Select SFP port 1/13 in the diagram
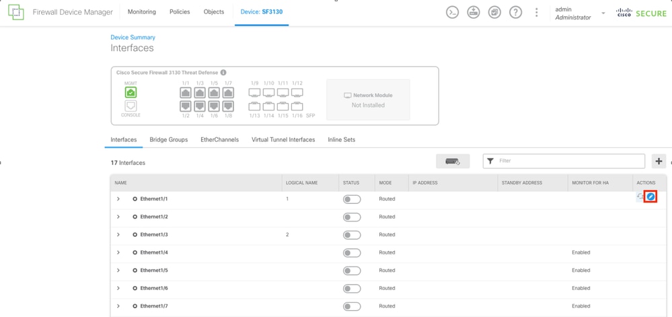This screenshot has width=672, height=317. (x=254, y=106)
